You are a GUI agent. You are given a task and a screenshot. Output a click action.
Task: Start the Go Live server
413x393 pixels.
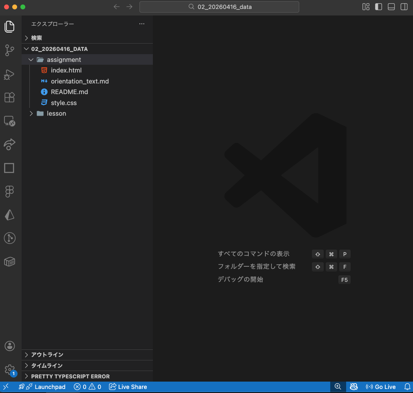[381, 386]
